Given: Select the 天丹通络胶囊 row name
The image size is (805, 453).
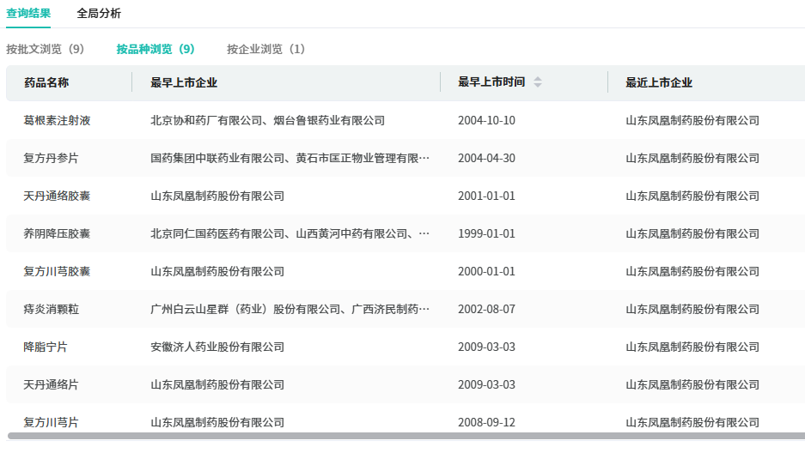Looking at the screenshot, I should (x=57, y=196).
